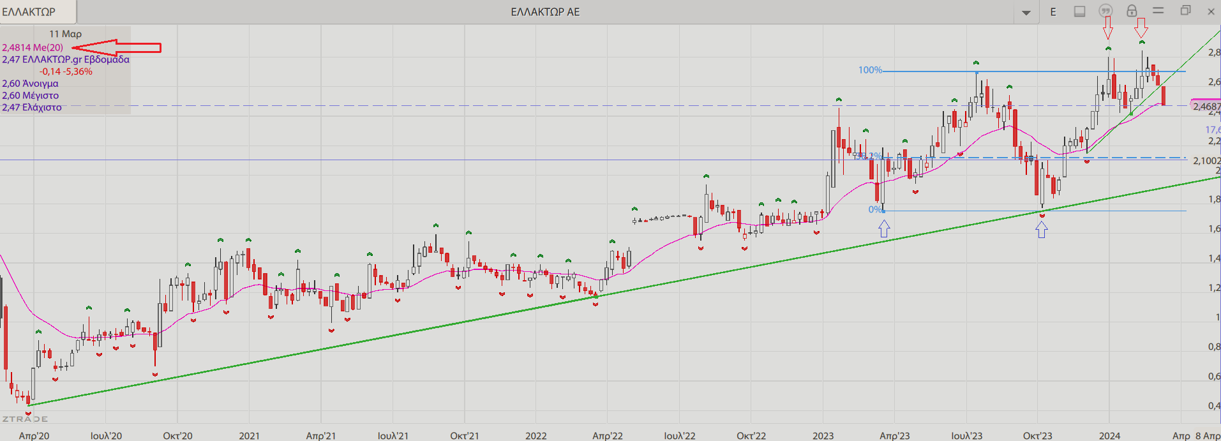Toggle the padlock lock icon
Viewport: 1221px width, 441px height.
point(1132,11)
